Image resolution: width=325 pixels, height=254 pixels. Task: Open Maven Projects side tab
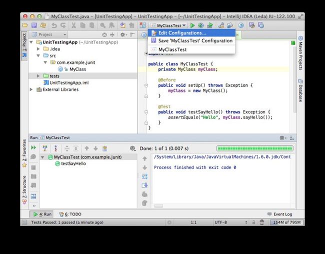pyautogui.click(x=300, y=53)
